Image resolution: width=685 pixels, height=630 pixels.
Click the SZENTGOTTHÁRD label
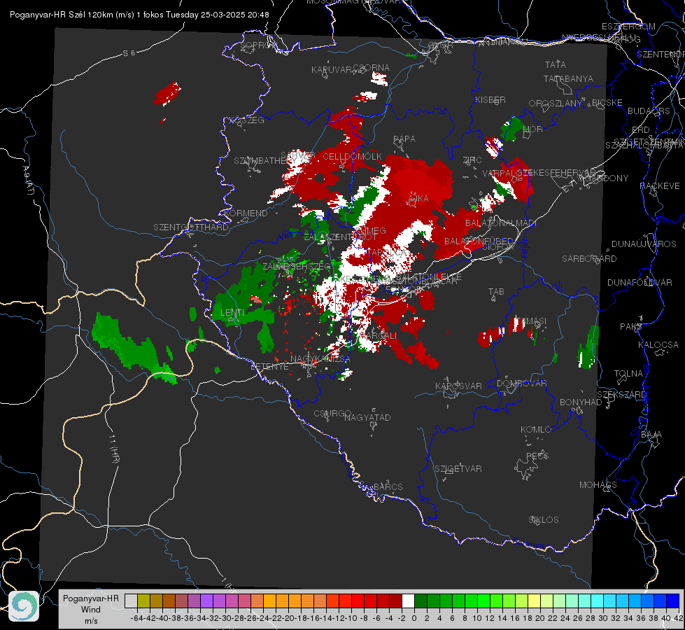[191, 227]
